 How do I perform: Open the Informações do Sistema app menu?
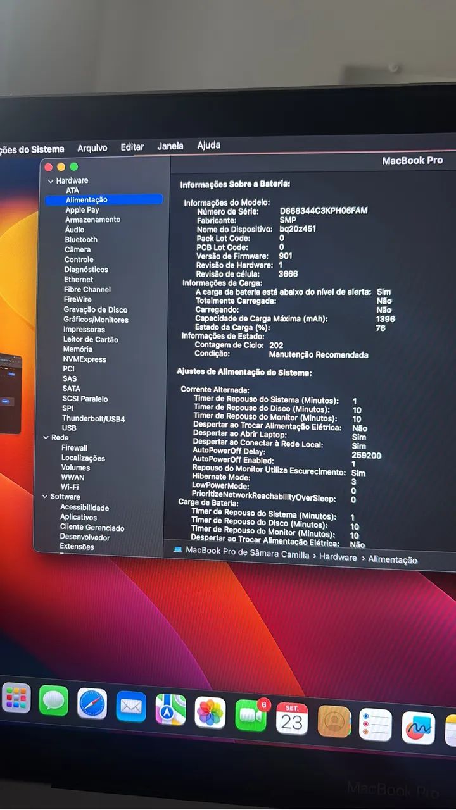pos(32,149)
